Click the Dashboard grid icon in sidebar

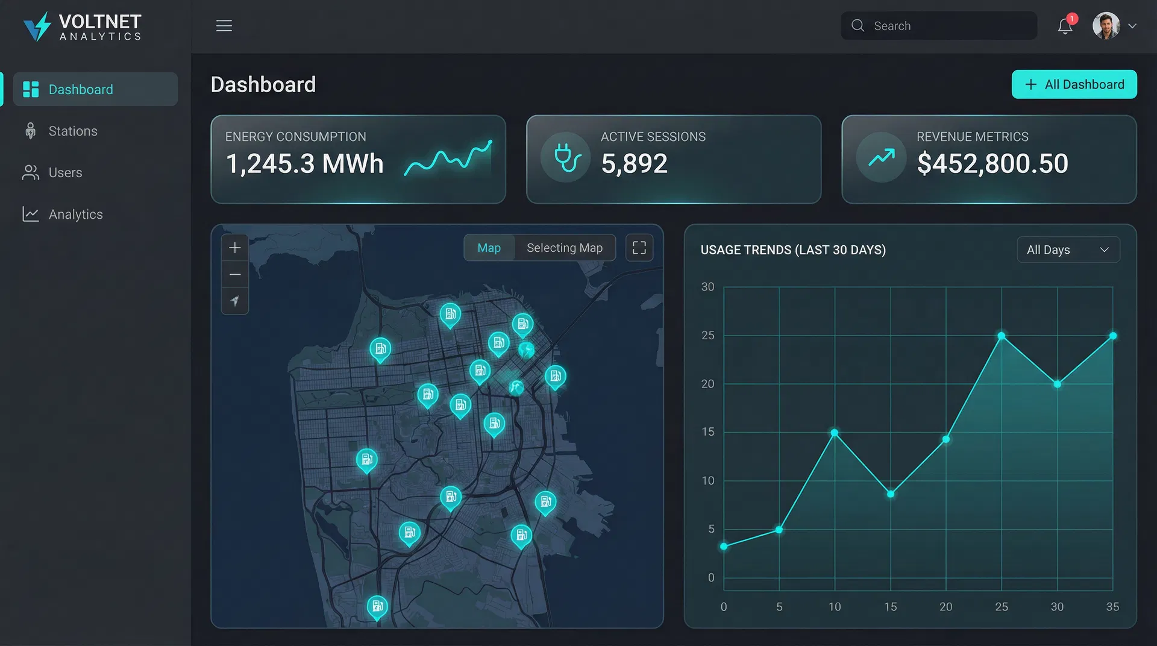click(x=30, y=89)
